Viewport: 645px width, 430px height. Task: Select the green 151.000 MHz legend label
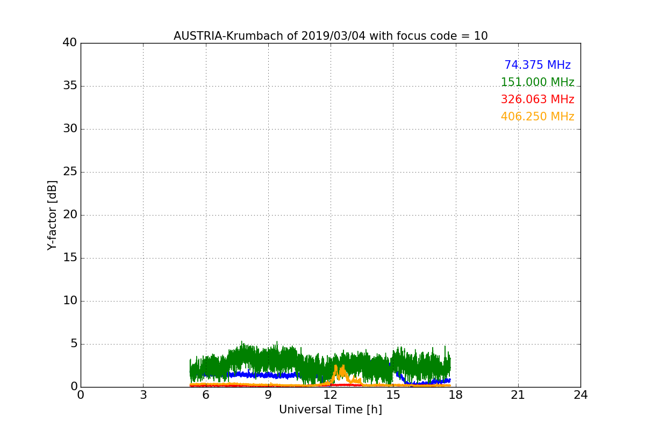[537, 82]
